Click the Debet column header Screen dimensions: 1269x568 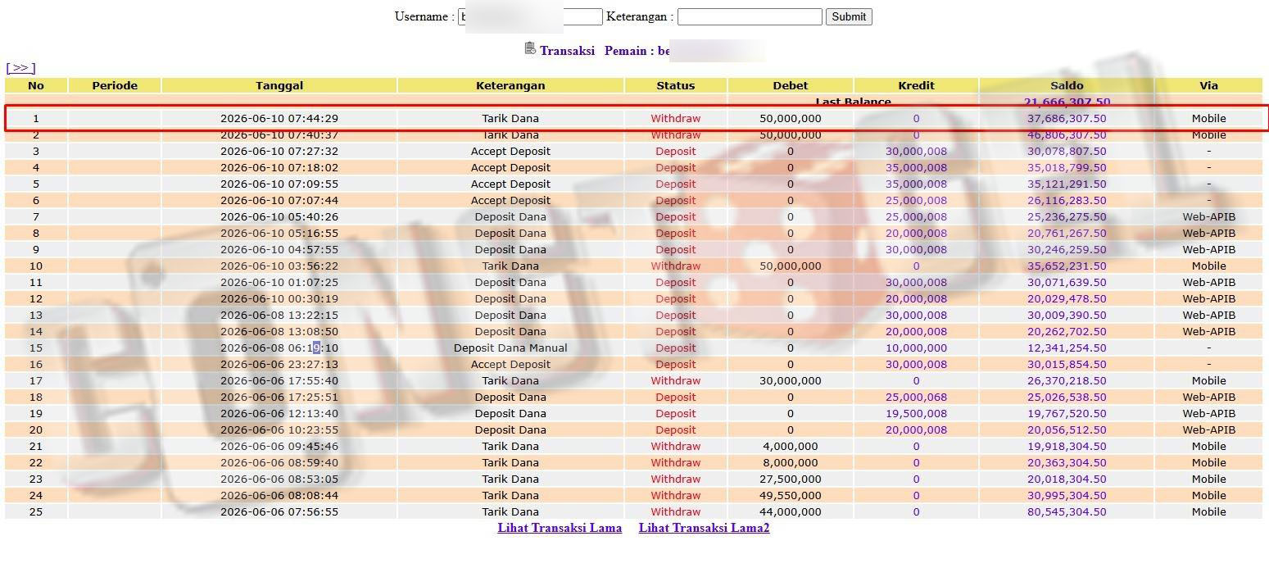(x=791, y=85)
